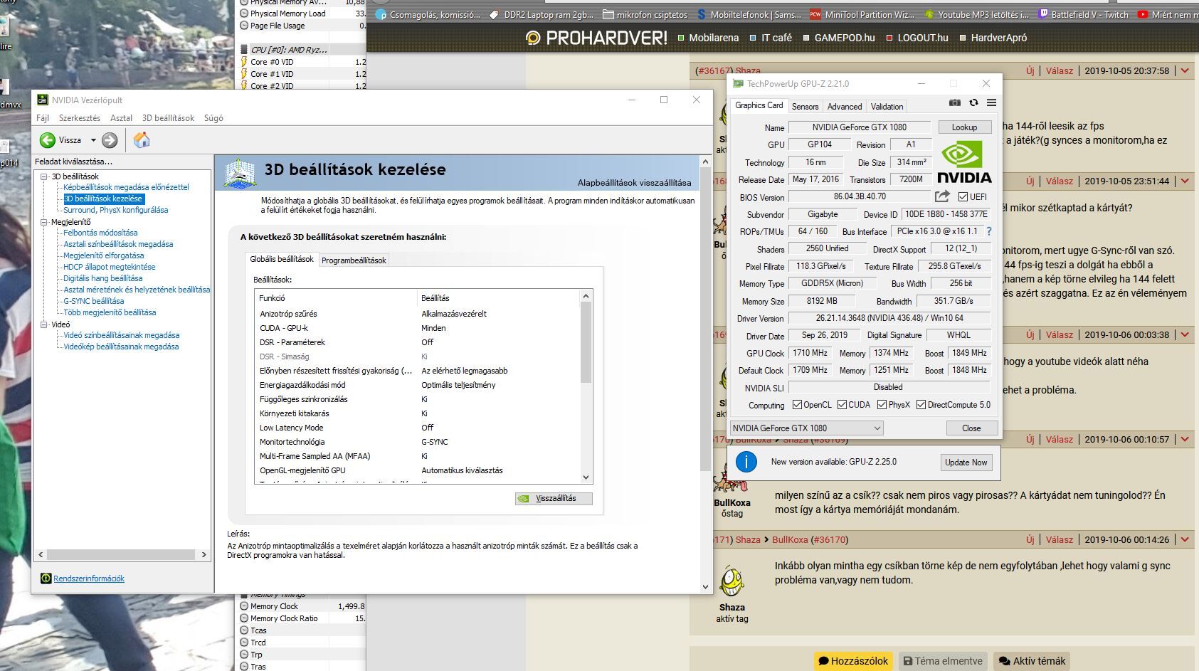Open the GPU-Z hamburger menu

click(x=991, y=103)
